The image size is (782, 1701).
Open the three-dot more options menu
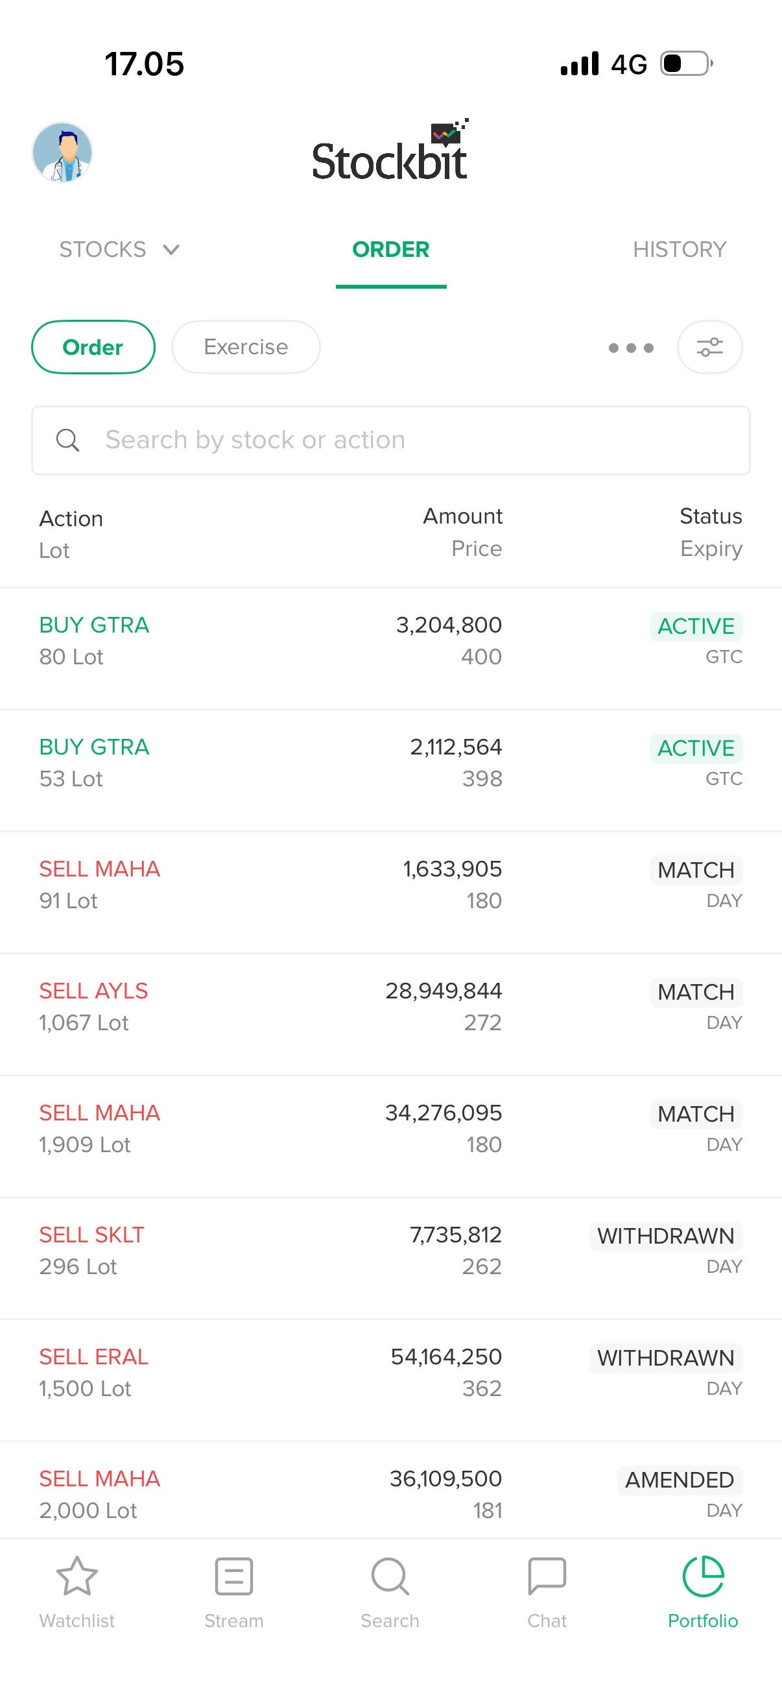[631, 348]
